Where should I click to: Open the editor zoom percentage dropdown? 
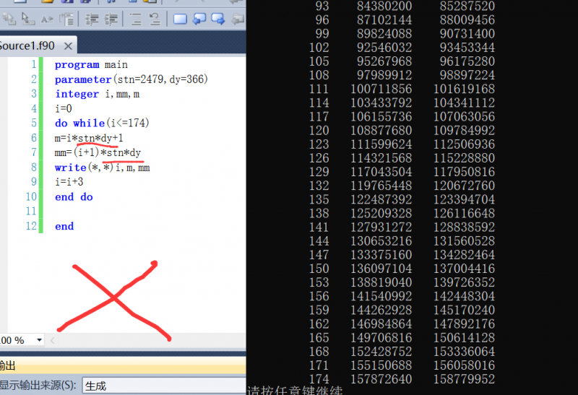tap(38, 339)
